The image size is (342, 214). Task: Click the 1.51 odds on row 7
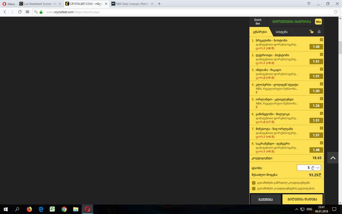316,135
